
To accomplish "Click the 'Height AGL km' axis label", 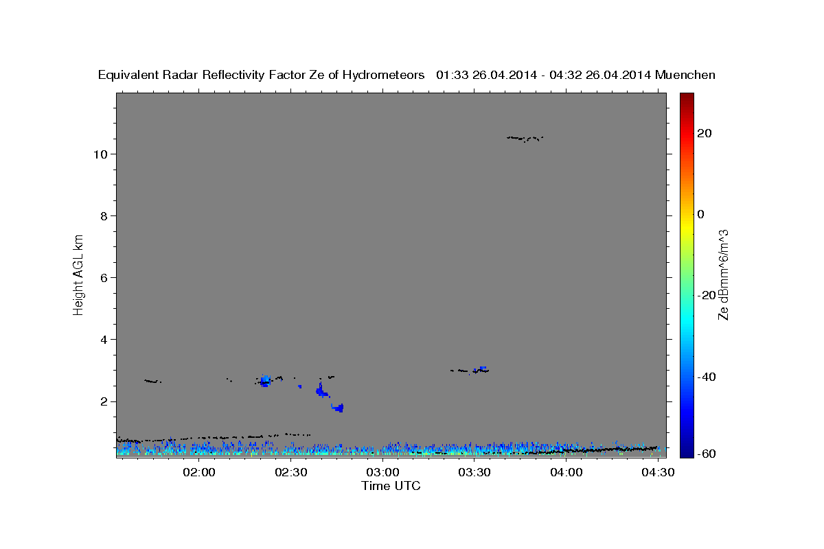I will coord(79,274).
